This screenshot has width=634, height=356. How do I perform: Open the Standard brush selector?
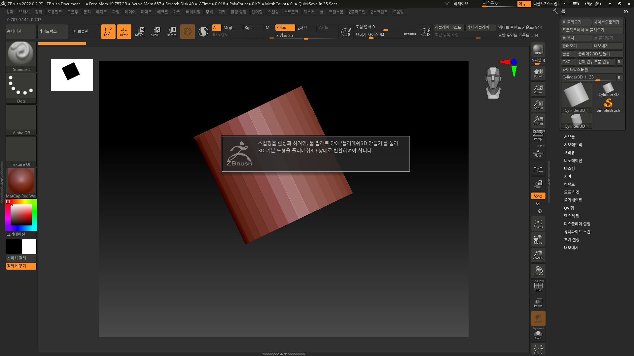click(21, 56)
